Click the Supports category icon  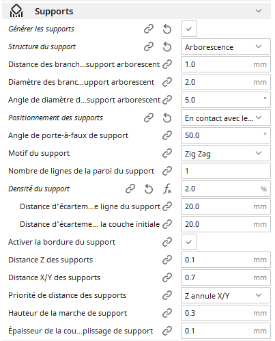(16, 11)
